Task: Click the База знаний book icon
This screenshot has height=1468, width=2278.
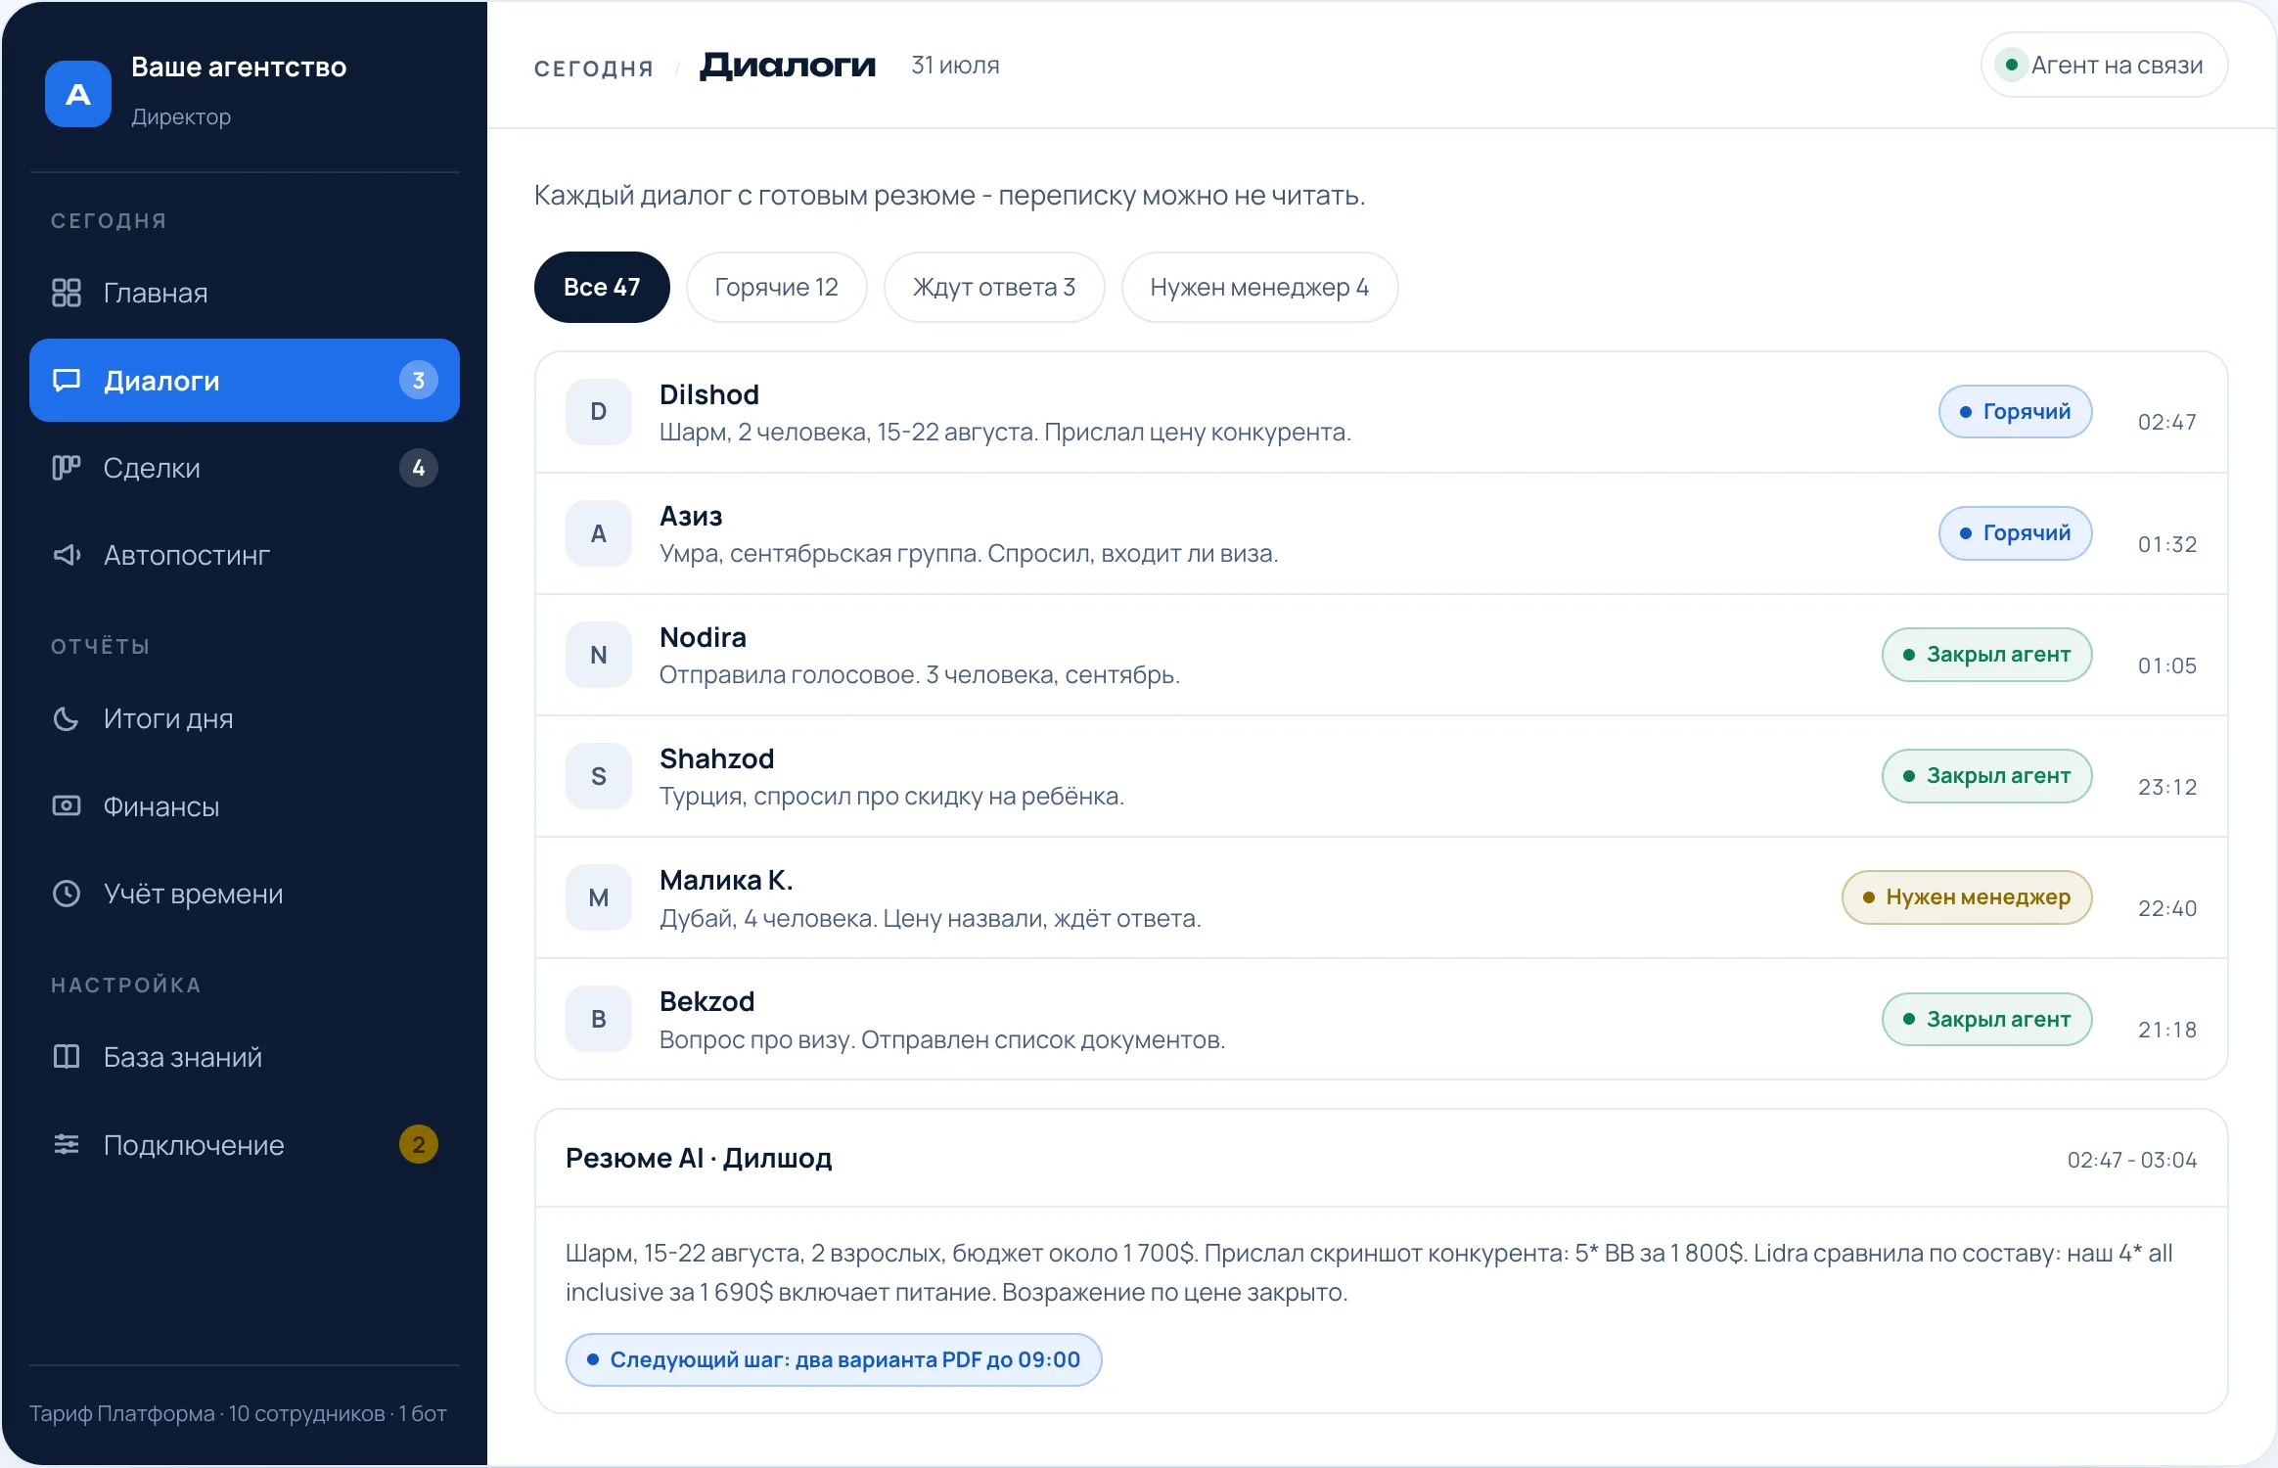Action: pos(67,1057)
